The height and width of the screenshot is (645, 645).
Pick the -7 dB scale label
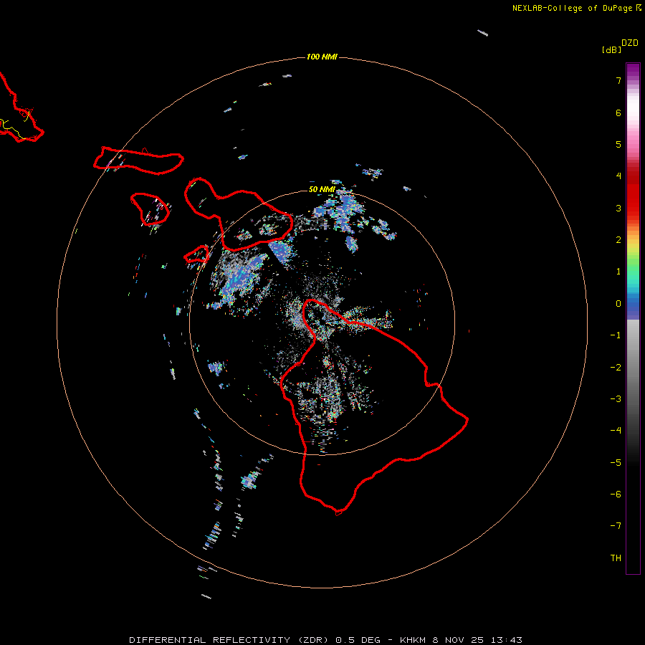[616, 526]
